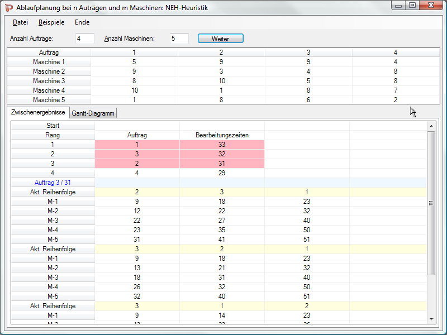Click the vertical scrollbar thumb
Screen dimensions: 447x335
(431, 203)
